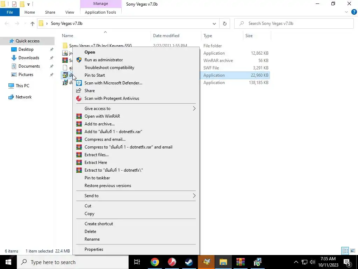358x269 pixels.
Task: Click the Refresh button
Action: (225, 23)
